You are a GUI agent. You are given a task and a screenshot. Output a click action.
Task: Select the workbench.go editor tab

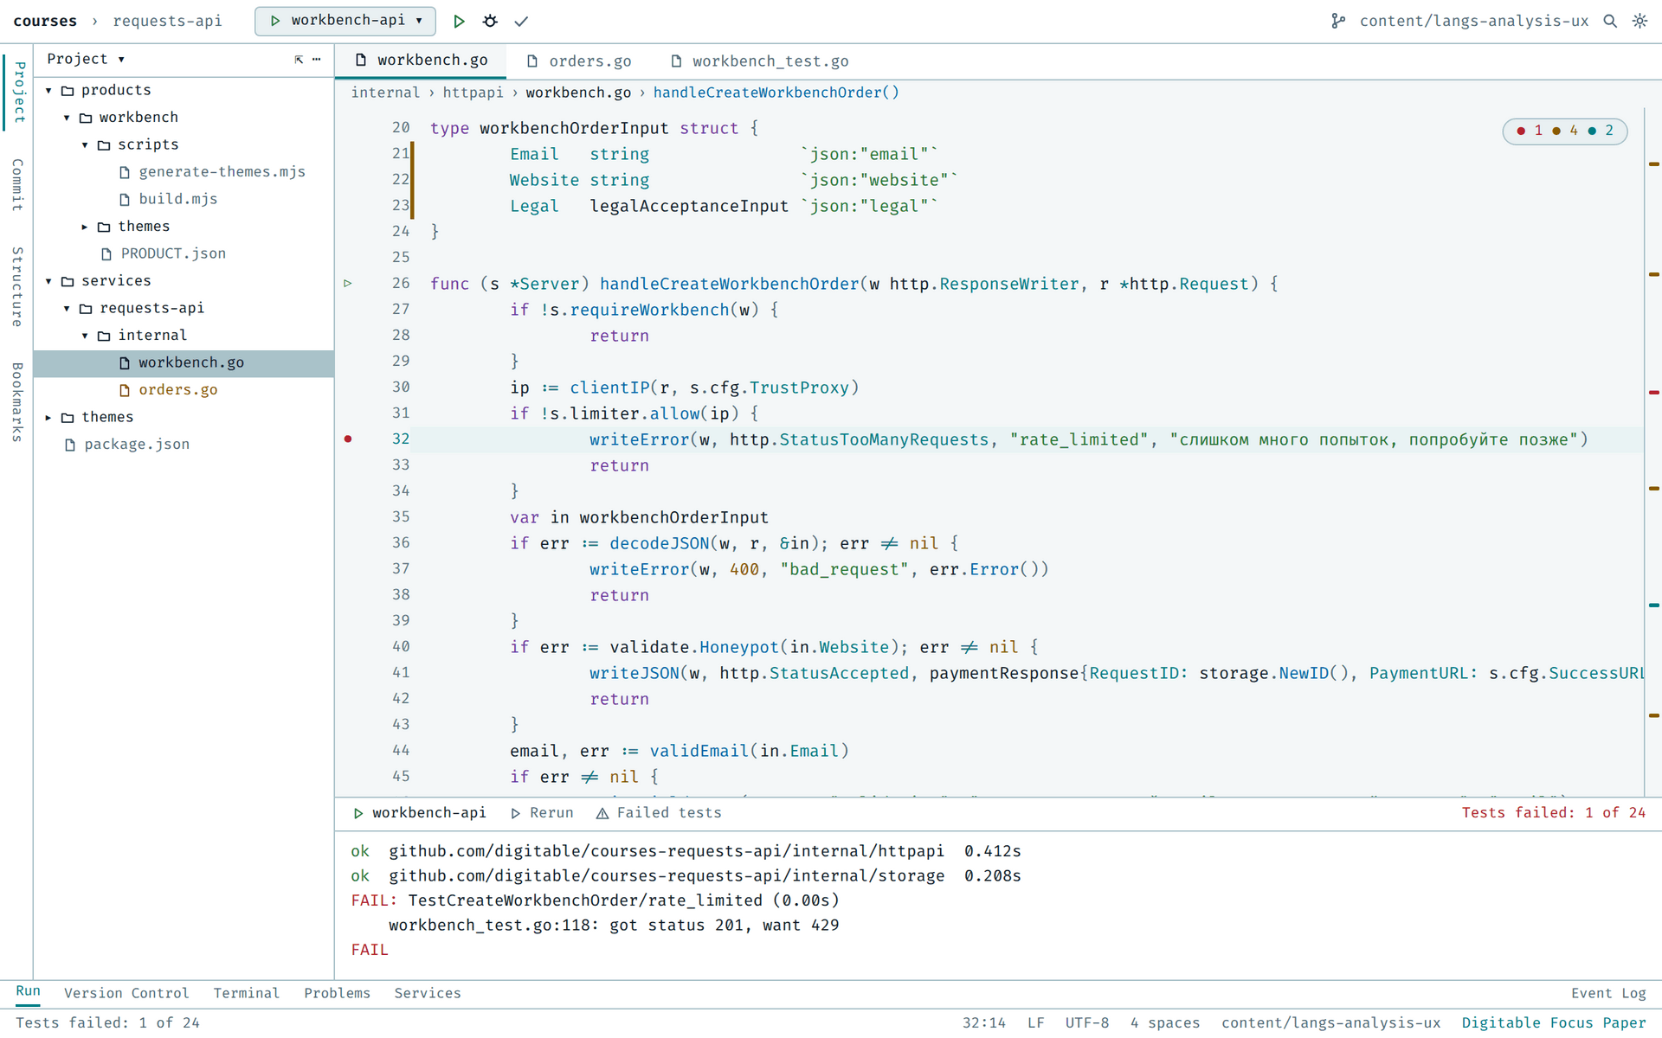tap(422, 61)
